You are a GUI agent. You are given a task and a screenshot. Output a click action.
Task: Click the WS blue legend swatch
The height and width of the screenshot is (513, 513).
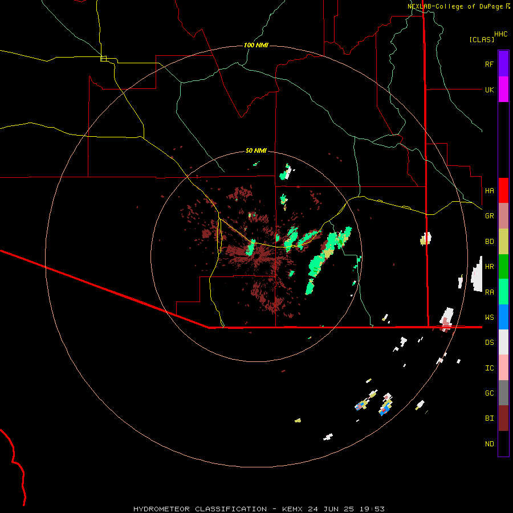click(x=503, y=317)
